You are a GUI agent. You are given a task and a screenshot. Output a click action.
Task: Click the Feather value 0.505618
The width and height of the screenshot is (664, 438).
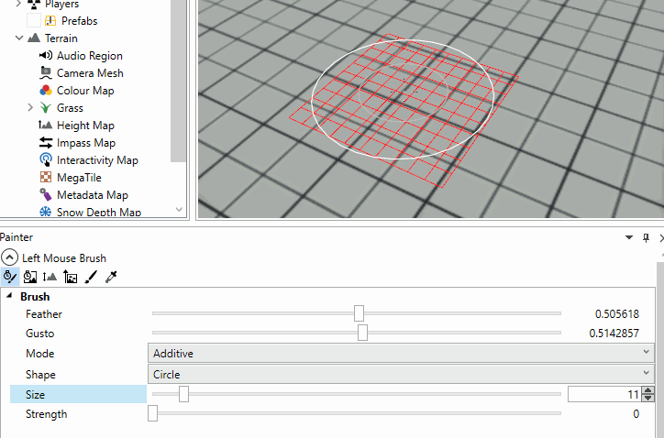coord(617,314)
